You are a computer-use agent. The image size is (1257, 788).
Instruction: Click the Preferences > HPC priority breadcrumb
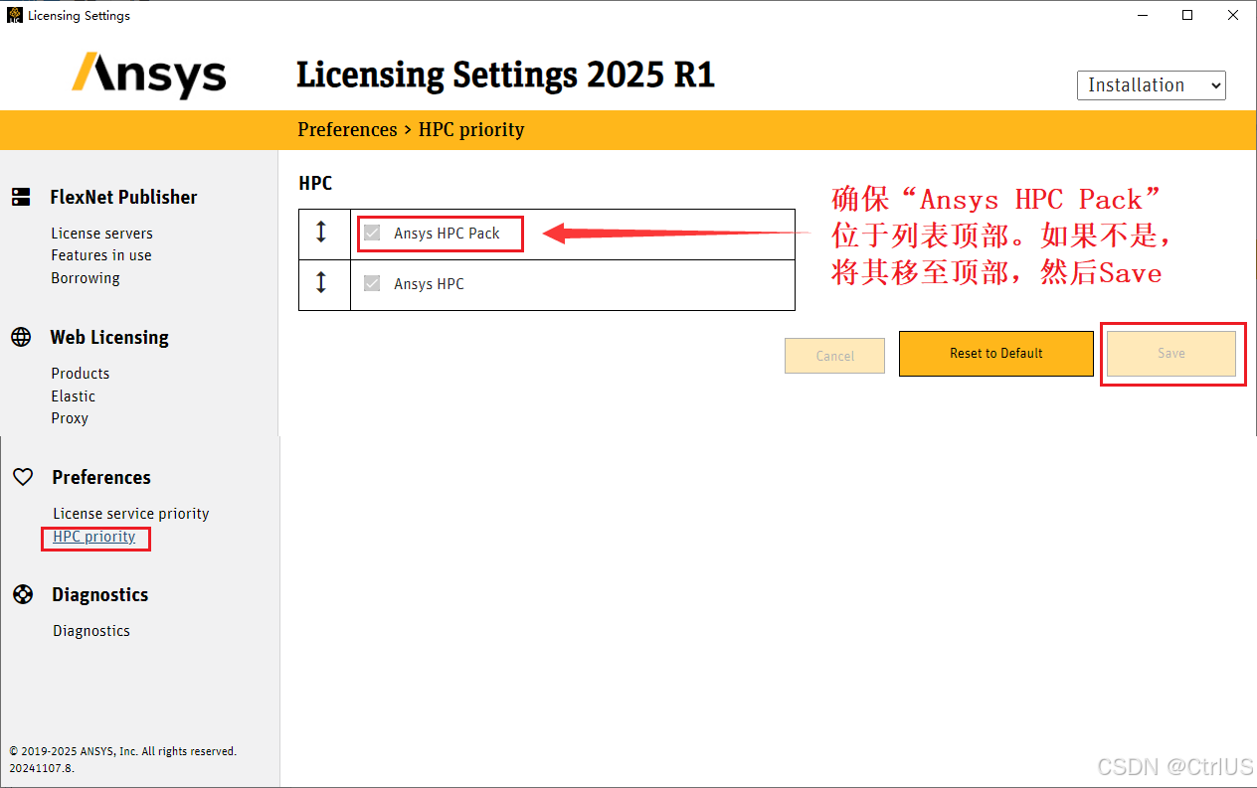coord(411,129)
